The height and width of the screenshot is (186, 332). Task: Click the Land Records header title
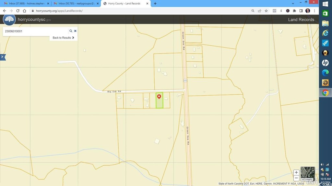301,20
